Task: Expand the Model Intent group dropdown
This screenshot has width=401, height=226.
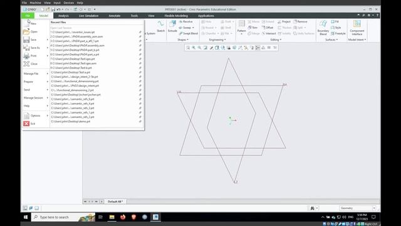Action: [x=357, y=40]
